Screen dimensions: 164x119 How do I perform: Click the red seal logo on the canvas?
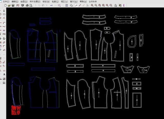(x=17, y=110)
